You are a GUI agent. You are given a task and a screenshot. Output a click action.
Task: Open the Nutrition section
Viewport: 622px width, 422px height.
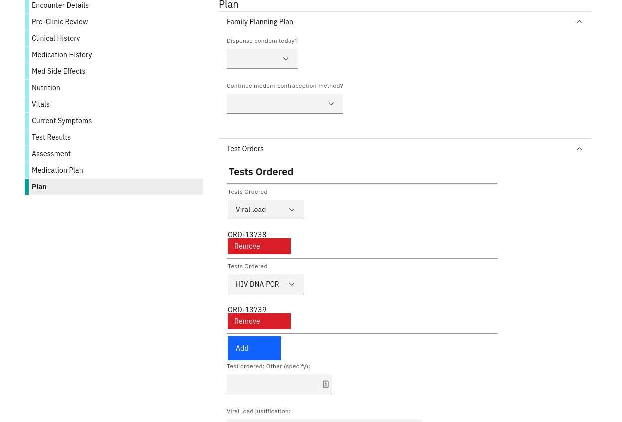coord(114,88)
